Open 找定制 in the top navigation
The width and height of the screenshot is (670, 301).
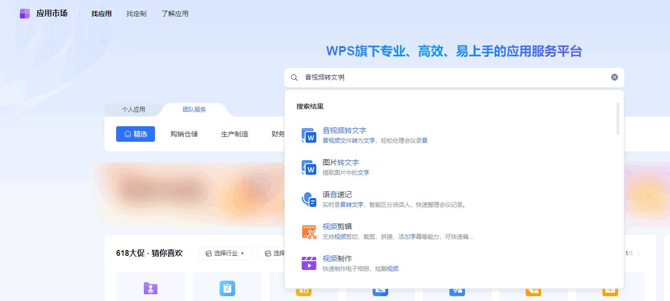tap(137, 14)
